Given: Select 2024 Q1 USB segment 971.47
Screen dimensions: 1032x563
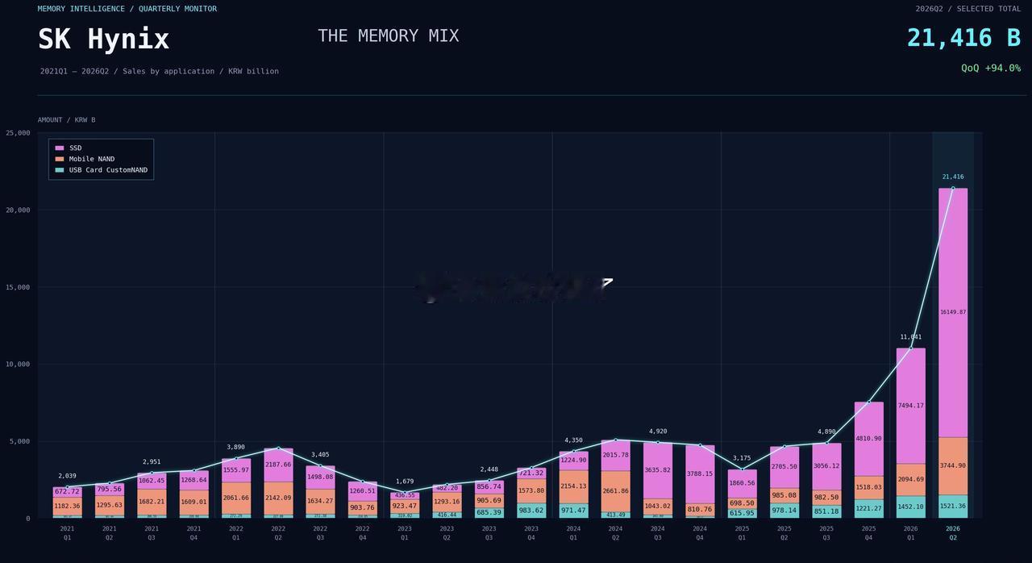Looking at the screenshot, I should point(573,511).
